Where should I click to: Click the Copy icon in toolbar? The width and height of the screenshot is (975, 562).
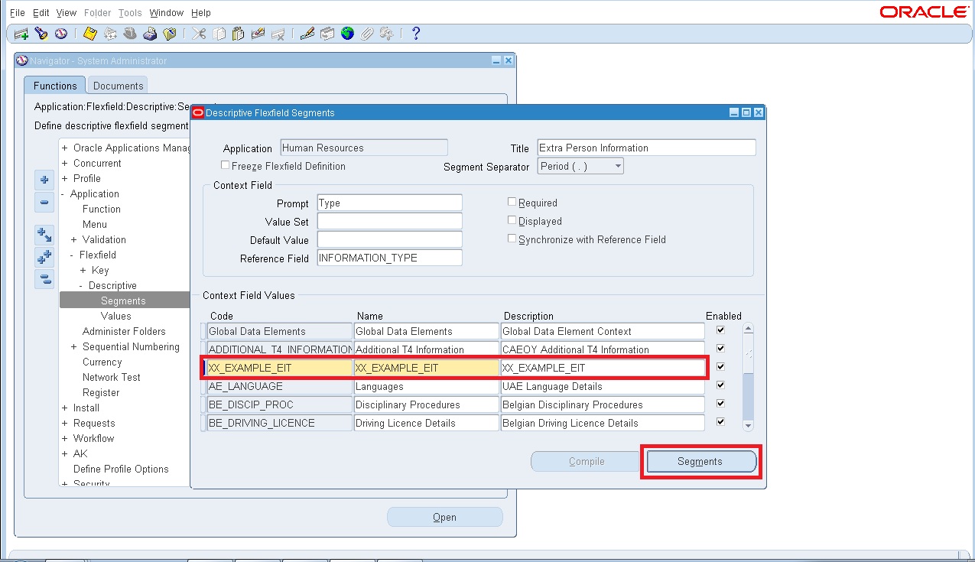(x=219, y=34)
